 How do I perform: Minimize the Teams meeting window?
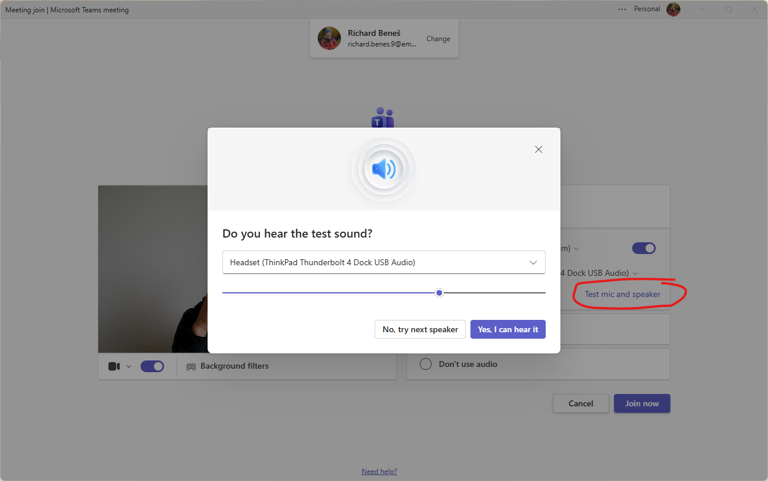[x=703, y=9]
